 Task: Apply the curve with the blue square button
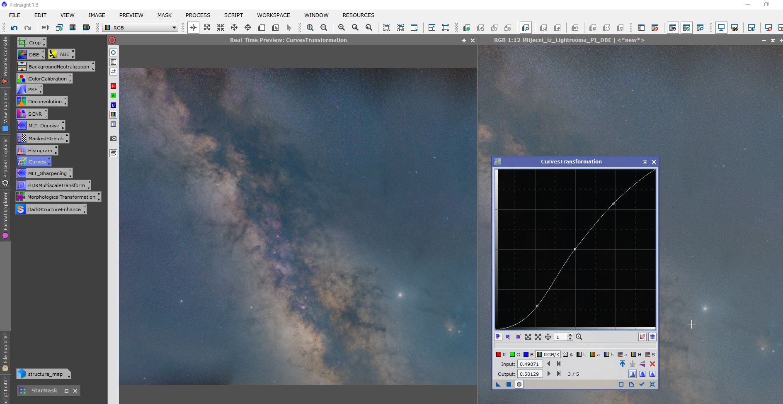click(509, 385)
